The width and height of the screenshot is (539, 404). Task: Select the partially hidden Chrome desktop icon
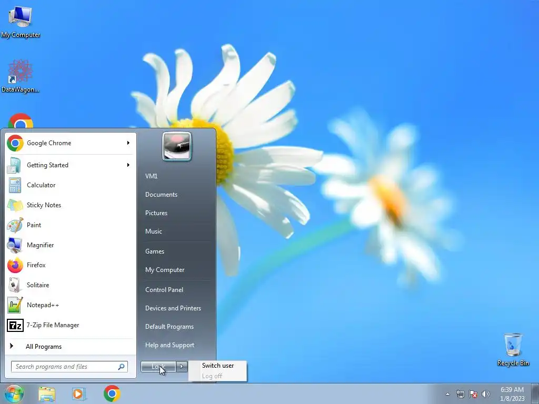click(21, 120)
